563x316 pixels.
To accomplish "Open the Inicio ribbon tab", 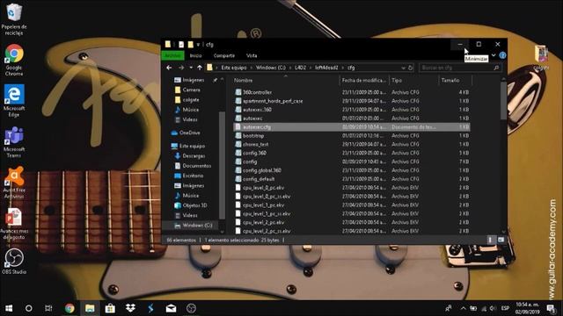I will coord(195,55).
